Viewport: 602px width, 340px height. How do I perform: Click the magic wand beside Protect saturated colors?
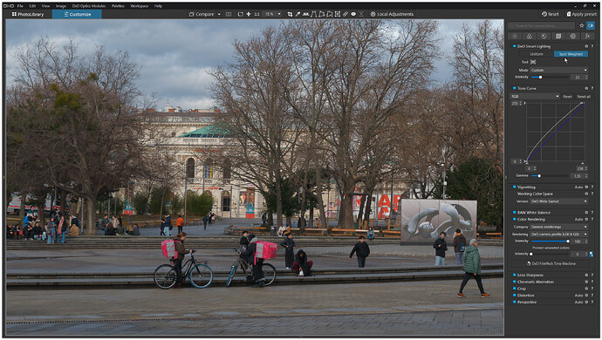(x=592, y=254)
